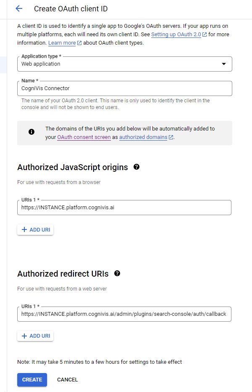Viewport: 252px width, 392px height.
Task: Click the Name field containing CogniVis Connector
Action: coord(124,88)
